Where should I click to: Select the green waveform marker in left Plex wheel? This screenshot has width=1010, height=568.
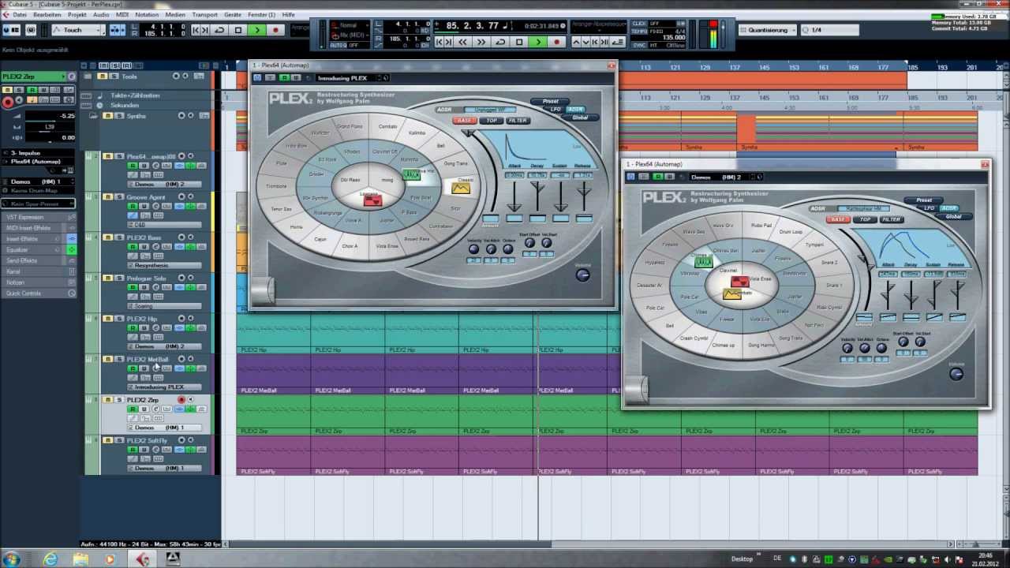click(x=411, y=174)
